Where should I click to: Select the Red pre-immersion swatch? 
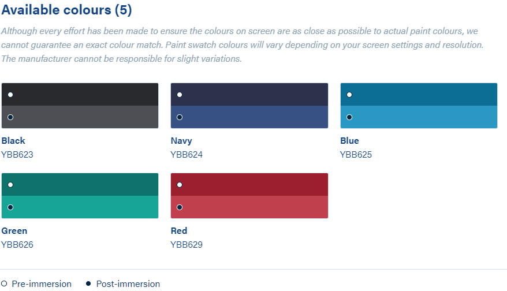(249, 185)
